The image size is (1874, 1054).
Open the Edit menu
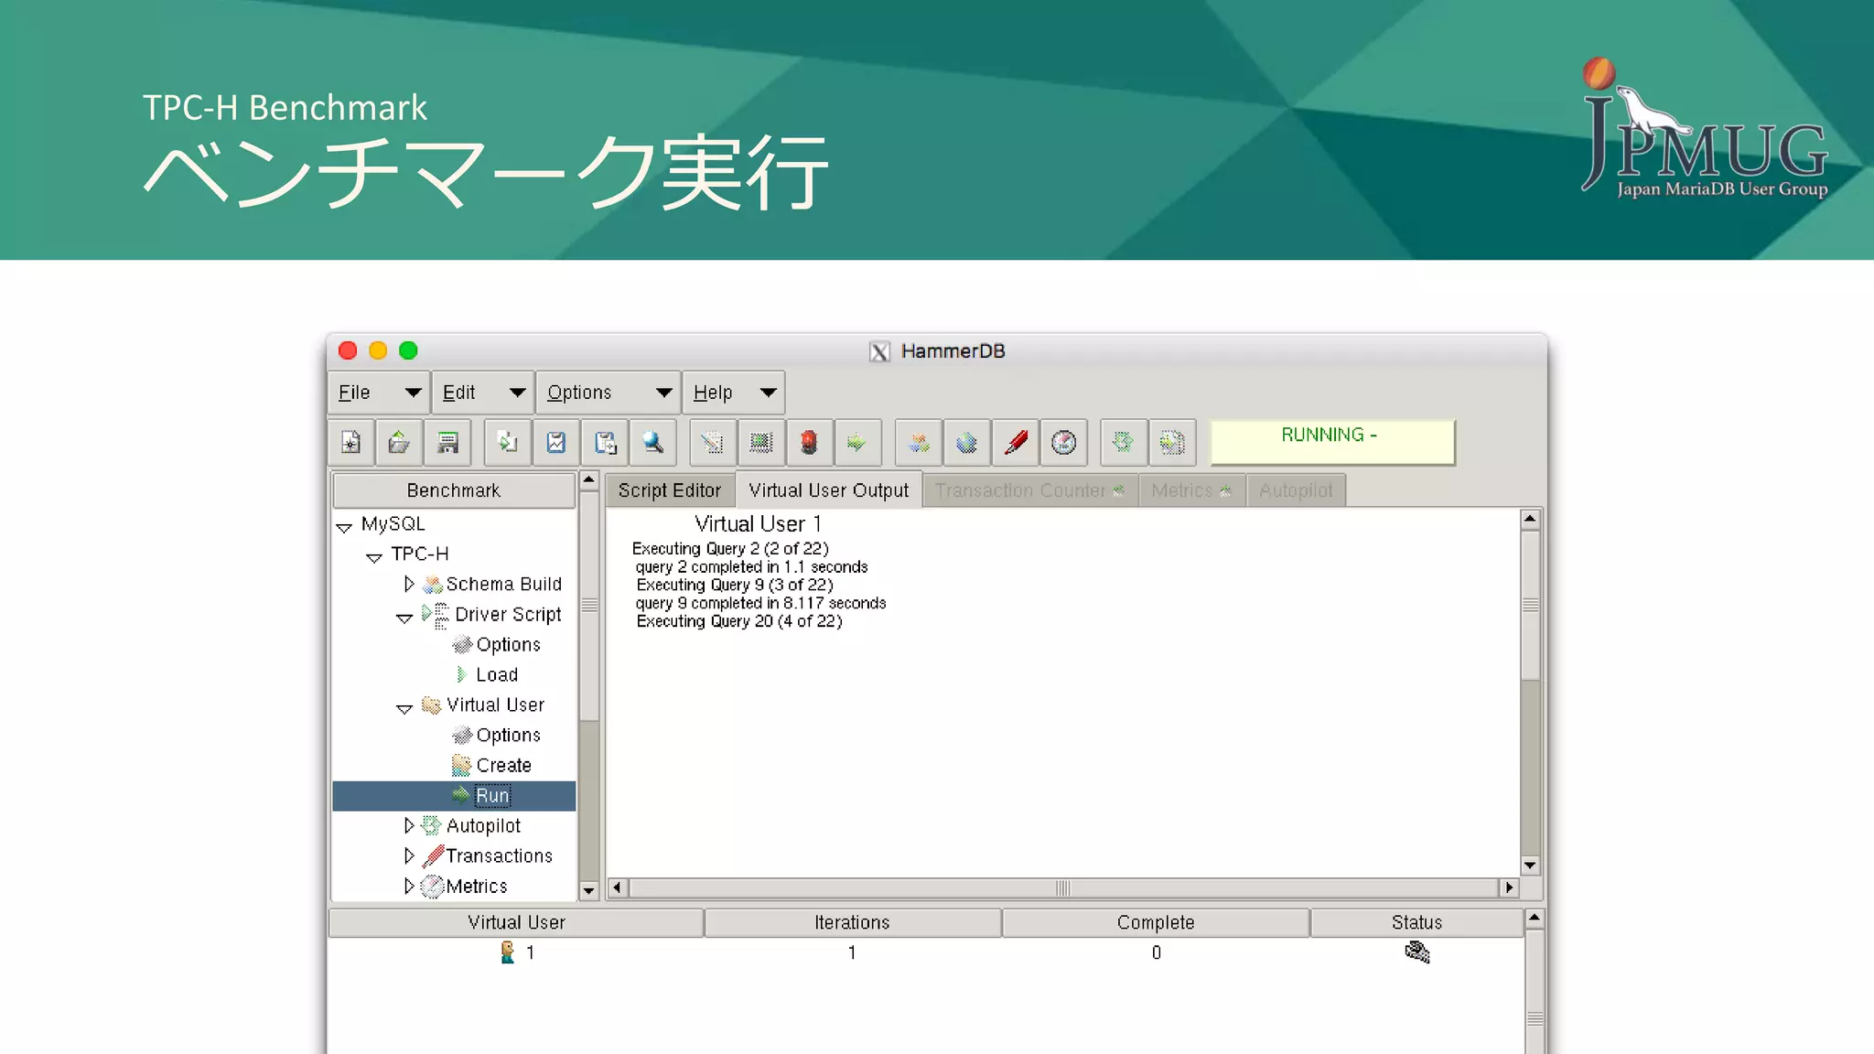click(x=483, y=393)
